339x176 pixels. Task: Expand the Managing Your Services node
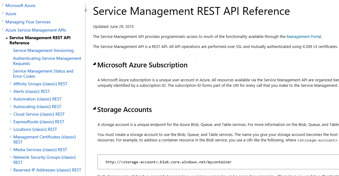[2, 22]
